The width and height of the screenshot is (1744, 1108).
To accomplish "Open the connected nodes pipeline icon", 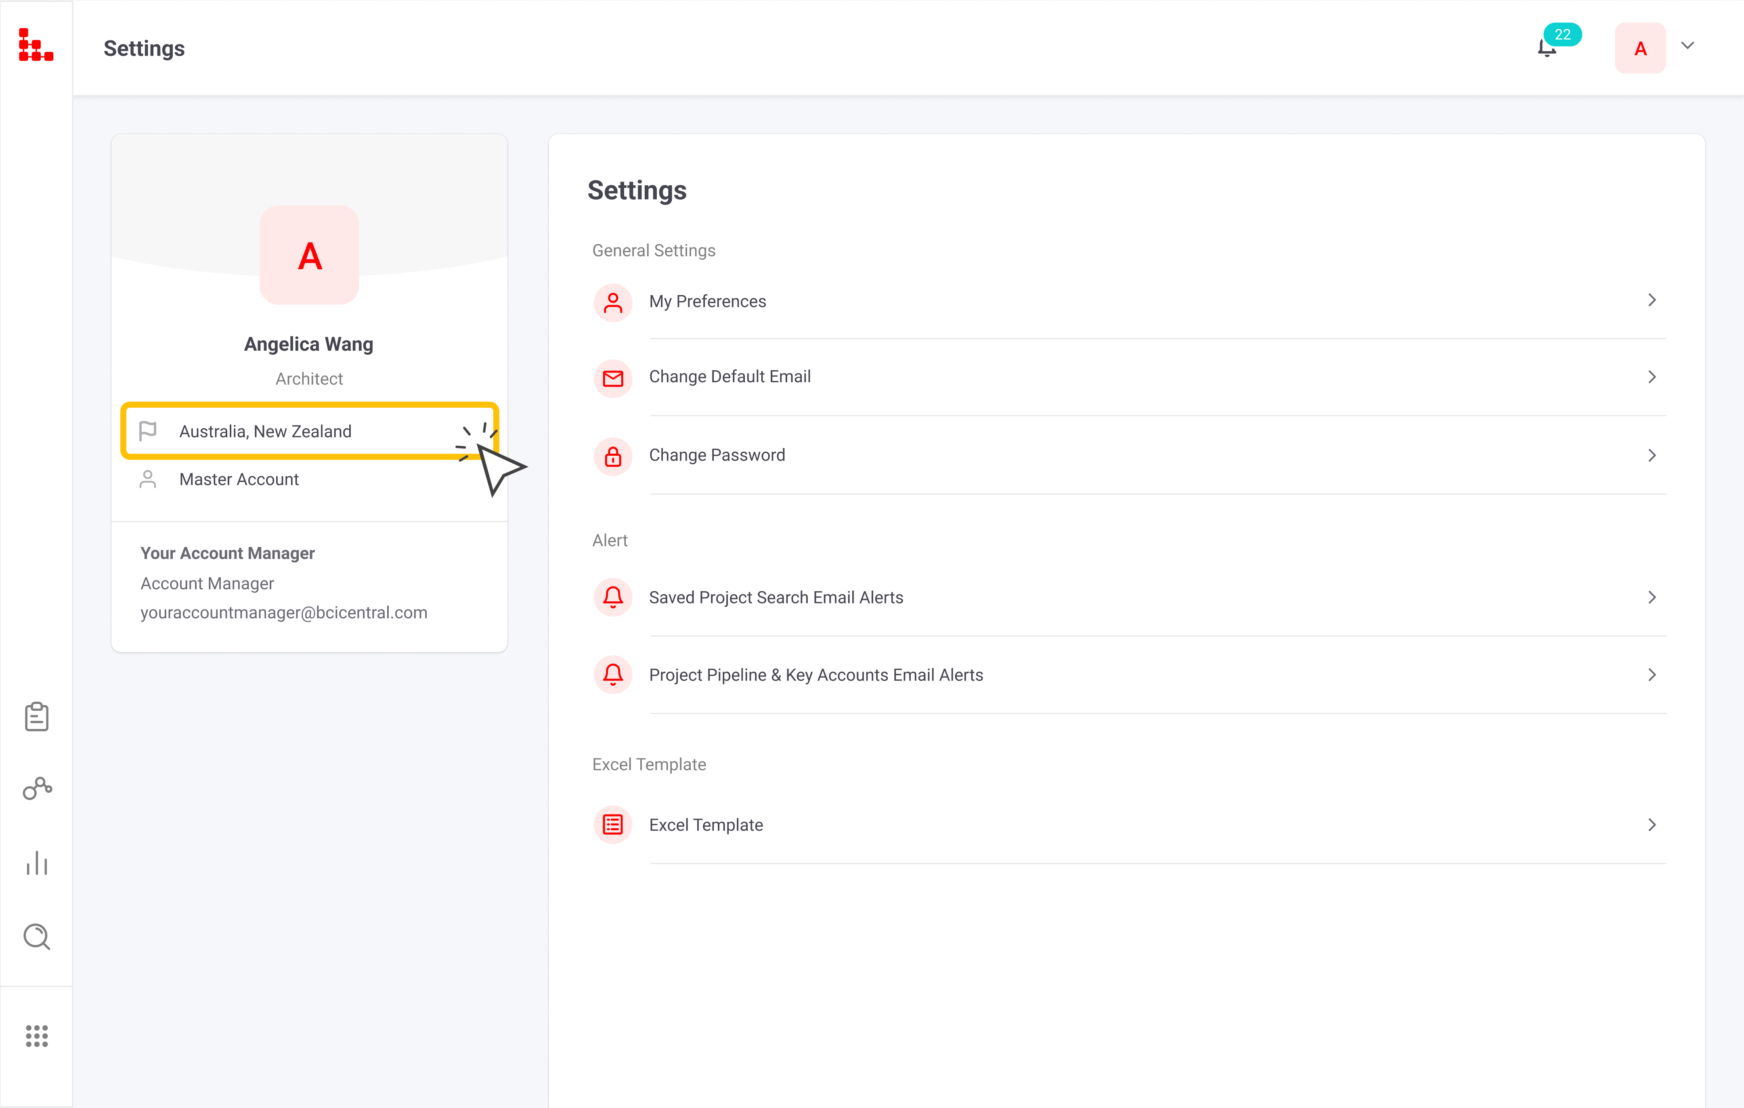I will point(36,789).
